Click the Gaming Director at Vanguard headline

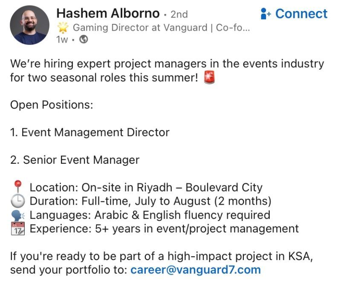pos(140,28)
